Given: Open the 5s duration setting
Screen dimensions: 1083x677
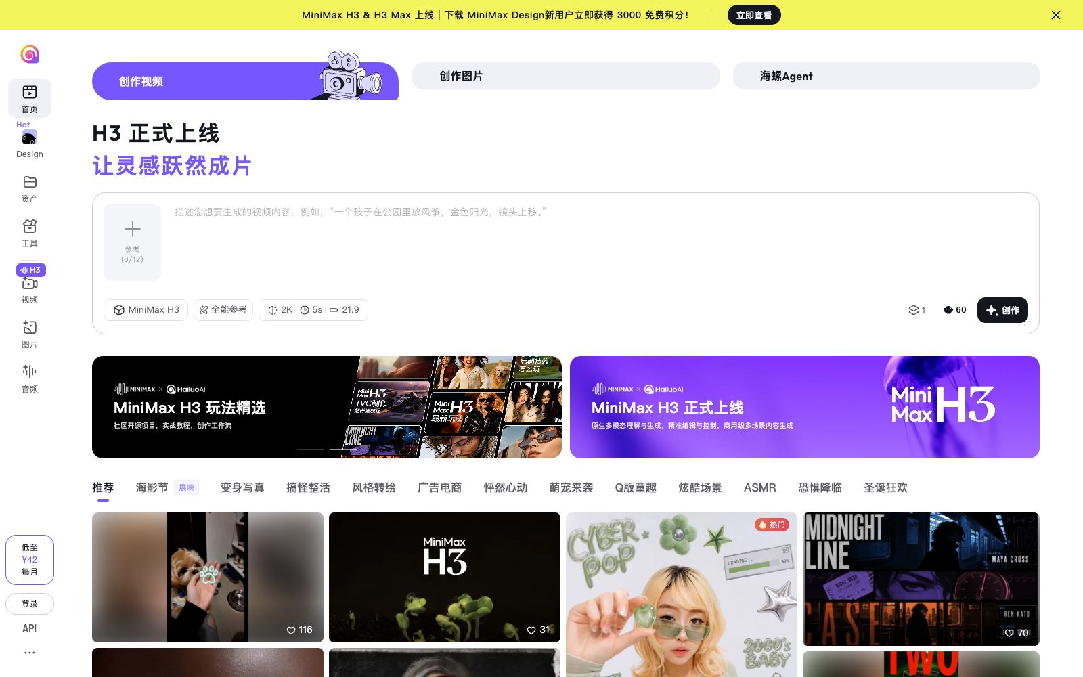Looking at the screenshot, I should [x=311, y=310].
